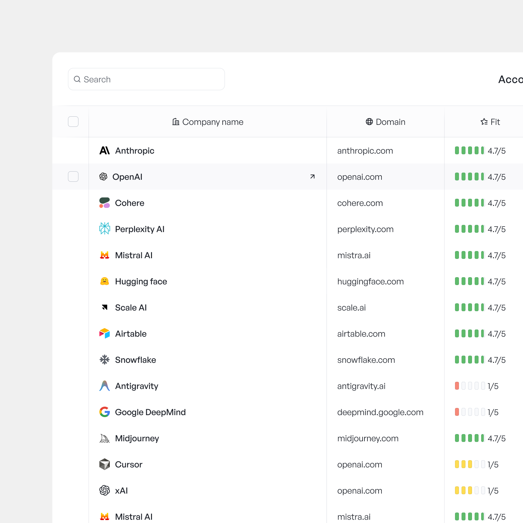The image size is (523, 523).
Task: Click the xAI row logo icon
Action: pos(105,490)
